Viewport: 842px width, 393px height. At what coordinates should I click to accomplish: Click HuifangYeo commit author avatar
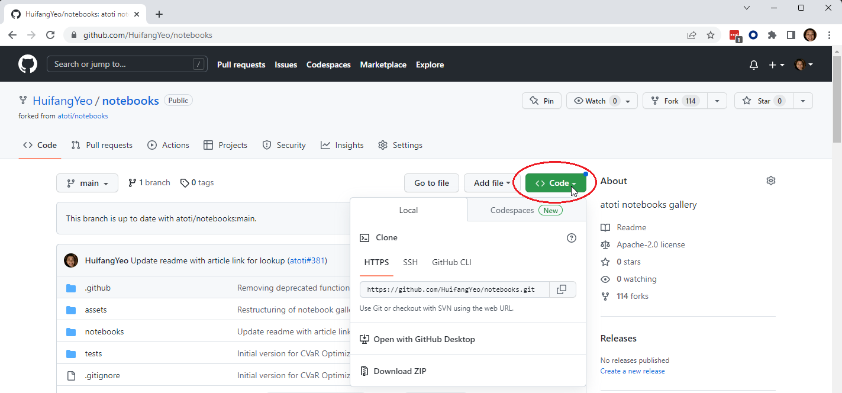pos(71,260)
